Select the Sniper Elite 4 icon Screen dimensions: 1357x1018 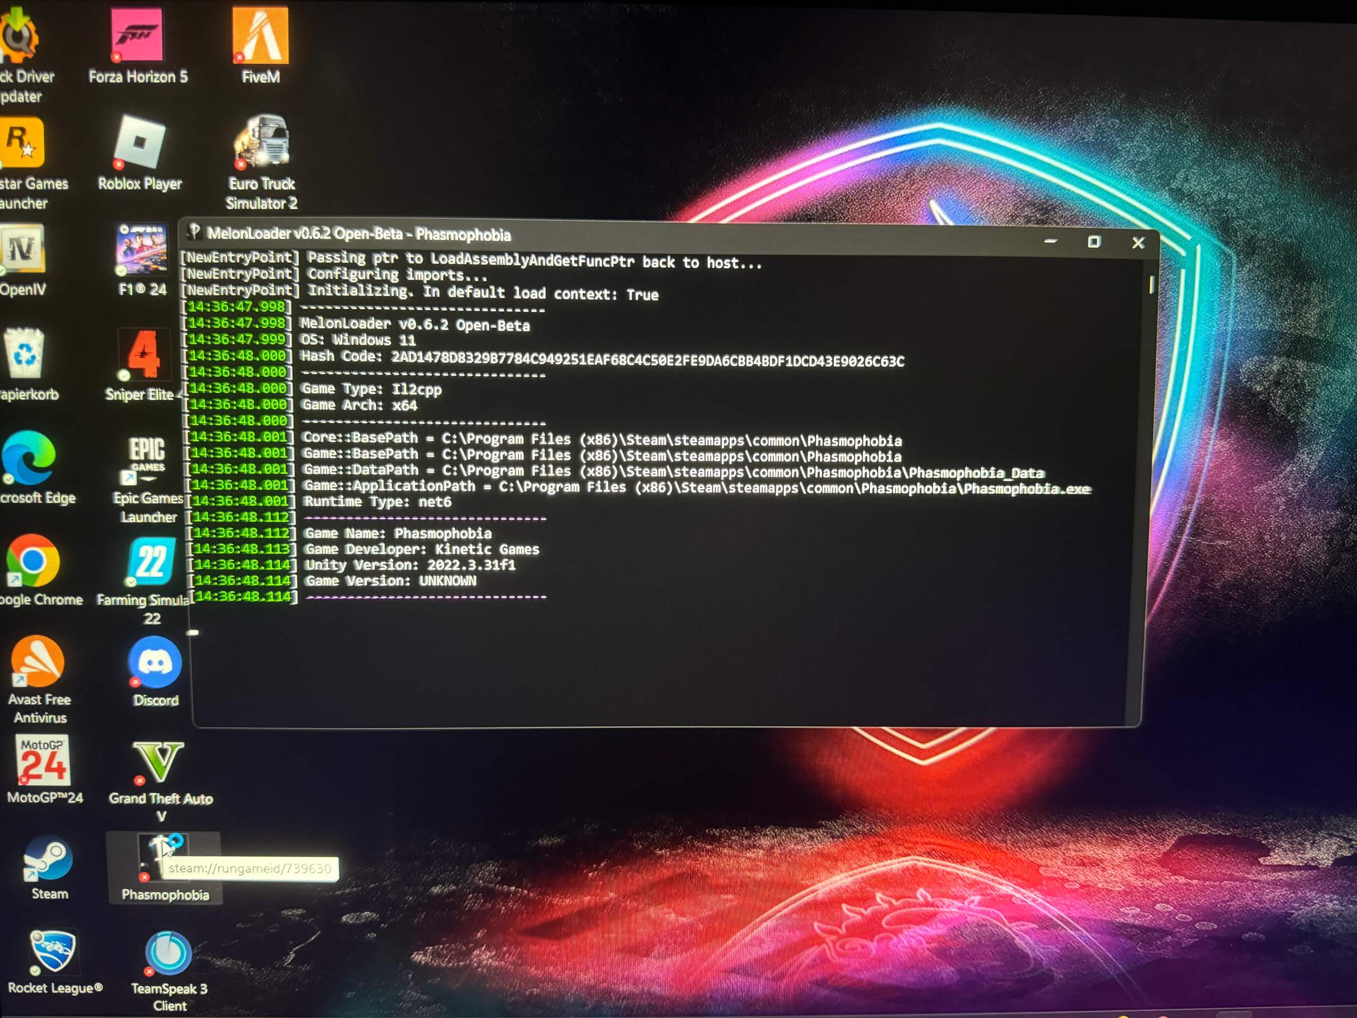(144, 364)
